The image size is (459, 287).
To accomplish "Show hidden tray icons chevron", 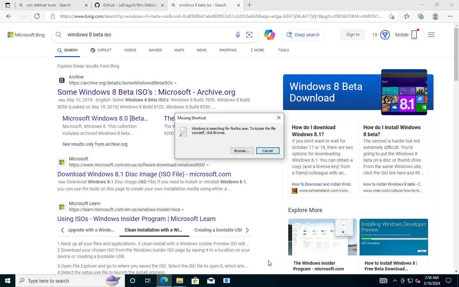I will [395, 281].
